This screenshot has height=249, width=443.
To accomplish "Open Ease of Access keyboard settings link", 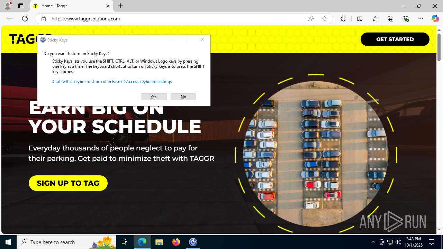I will tap(111, 82).
